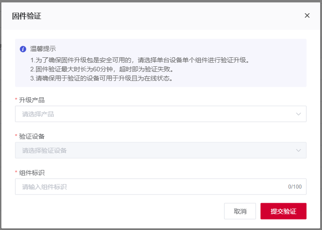This screenshot has height=230, width=322.
Task: Click the 升级产品 field label
Action: (x=31, y=100)
